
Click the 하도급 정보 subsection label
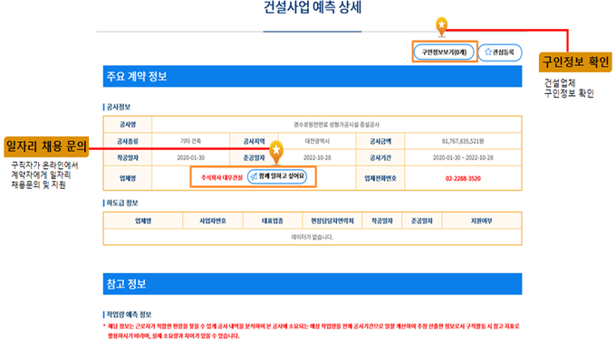122,203
